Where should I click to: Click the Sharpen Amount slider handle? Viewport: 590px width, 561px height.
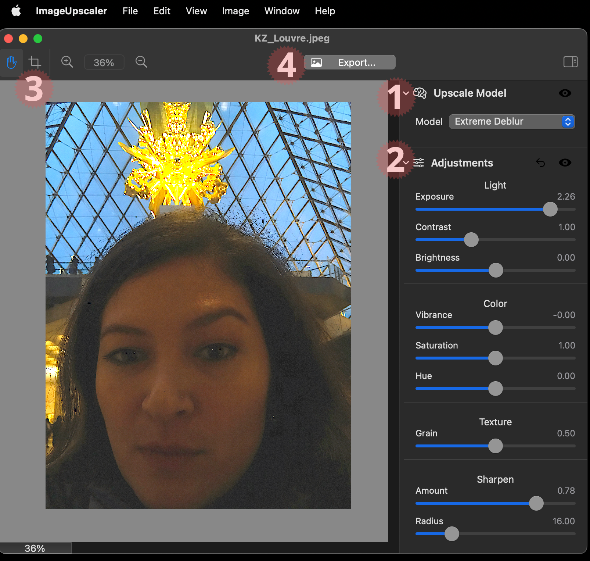536,503
